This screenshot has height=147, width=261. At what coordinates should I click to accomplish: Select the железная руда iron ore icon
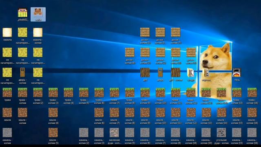pos(114,132)
